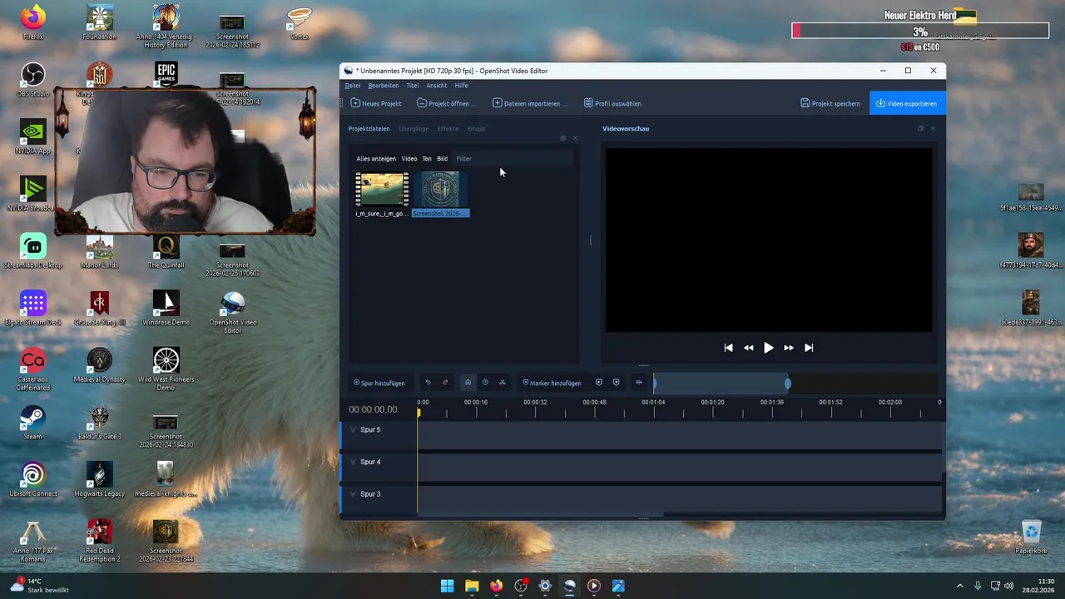Open the weather widget showing 14°C
The image size is (1065, 599).
39,586
